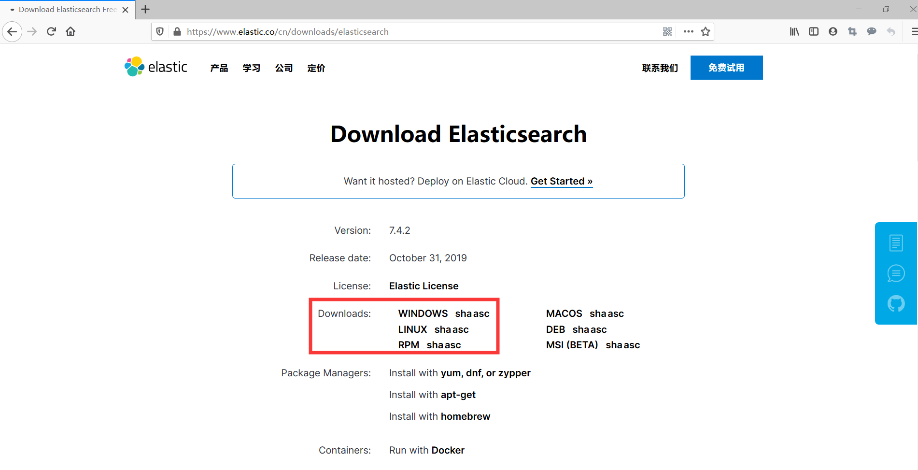The image size is (918, 470).
Task: Open asc link next to MACOS
Action: [616, 313]
